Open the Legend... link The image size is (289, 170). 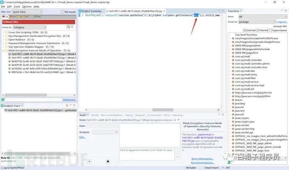tap(282, 22)
